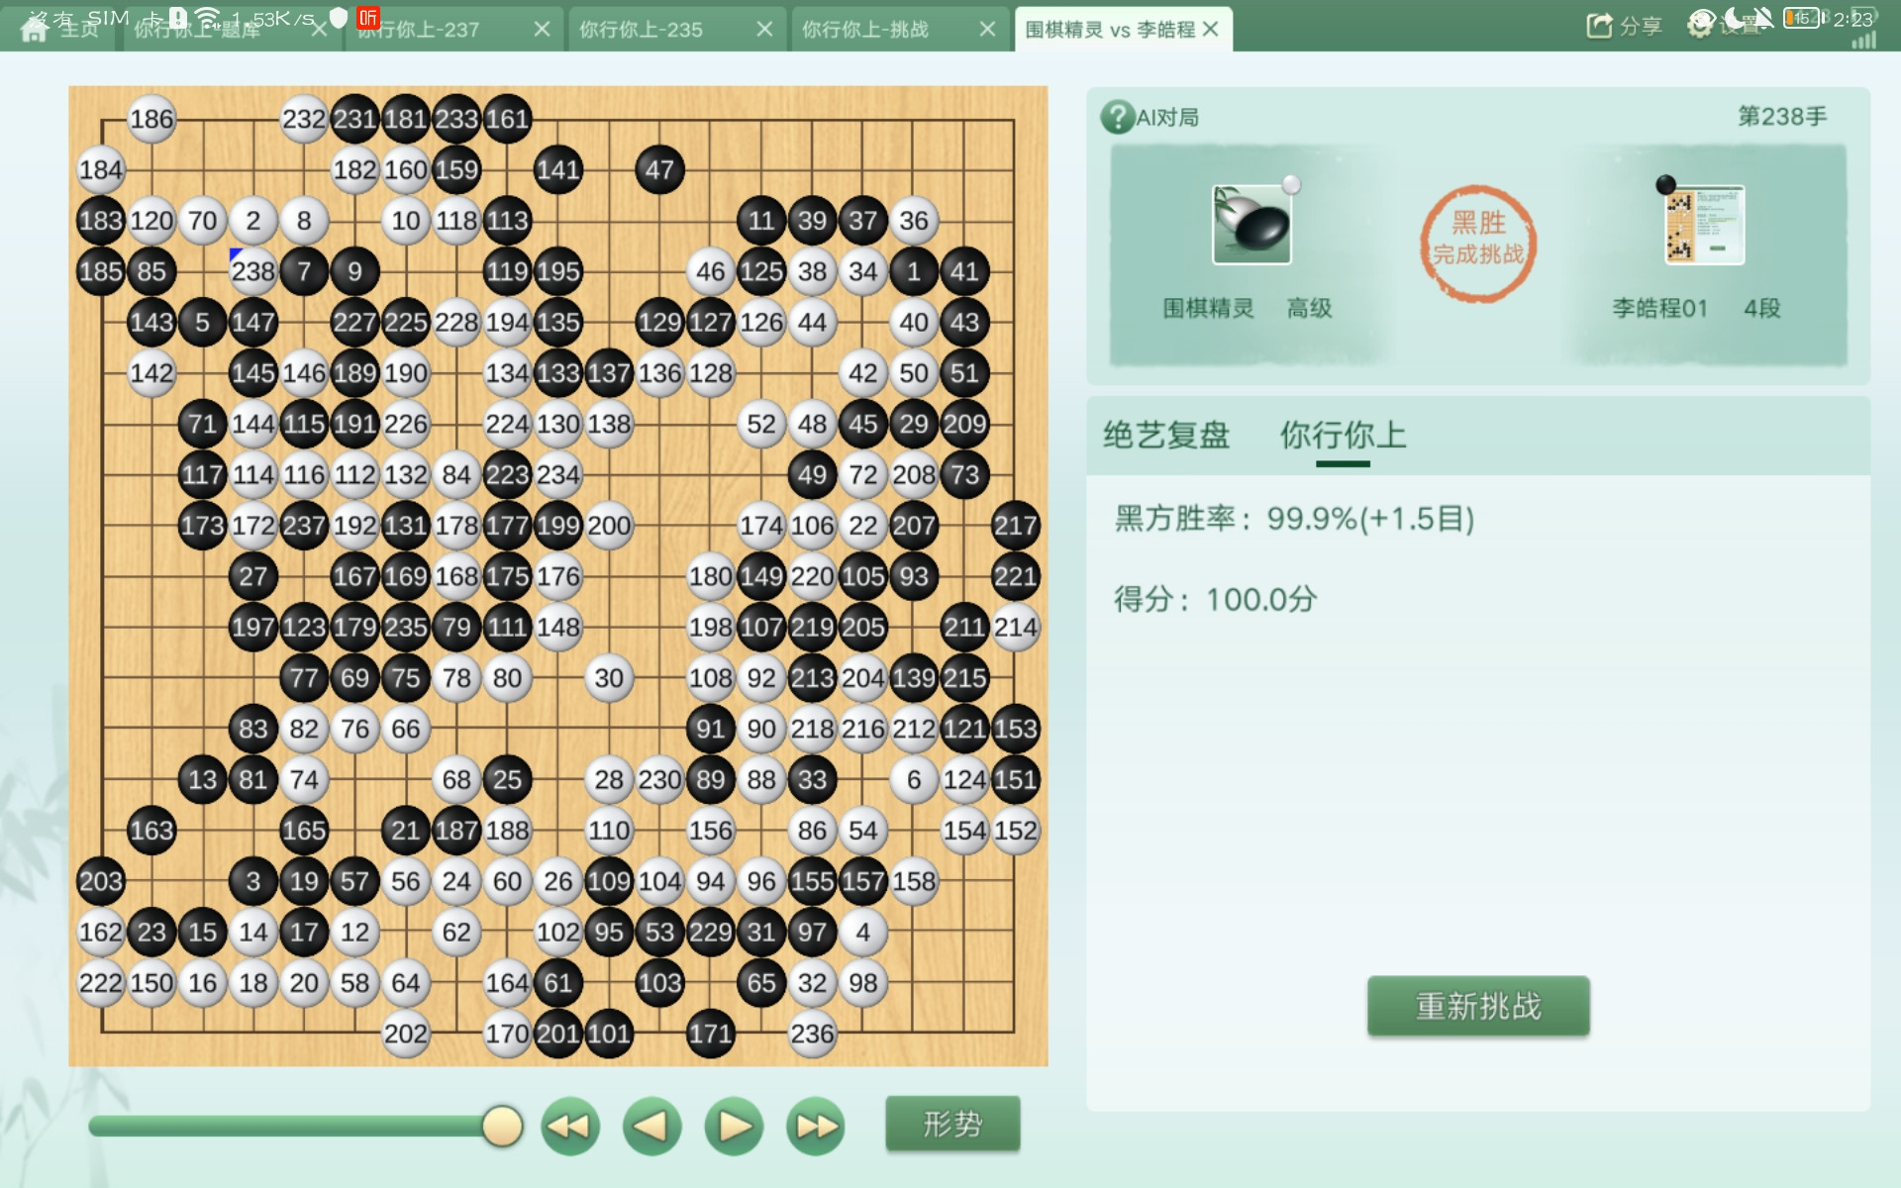Close the 围棋精灵 vs 李皓程 tab

pyautogui.click(x=1210, y=30)
